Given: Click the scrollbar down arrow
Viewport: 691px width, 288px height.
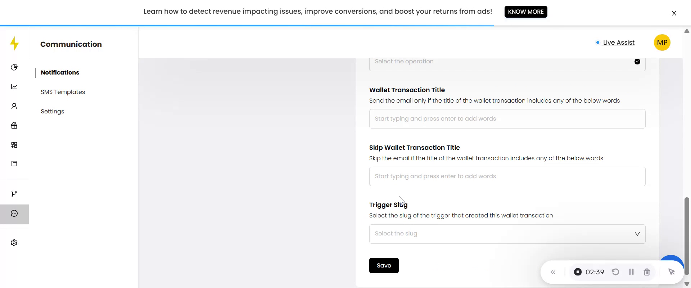Looking at the screenshot, I should tap(687, 284).
